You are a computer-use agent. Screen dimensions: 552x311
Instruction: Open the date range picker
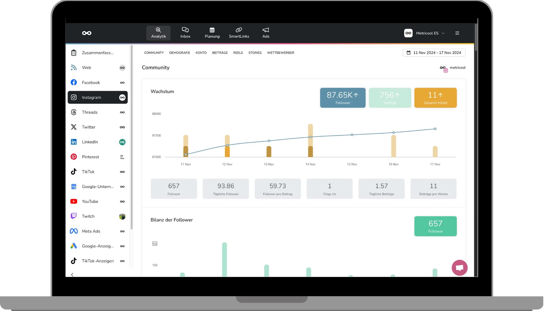click(x=434, y=53)
